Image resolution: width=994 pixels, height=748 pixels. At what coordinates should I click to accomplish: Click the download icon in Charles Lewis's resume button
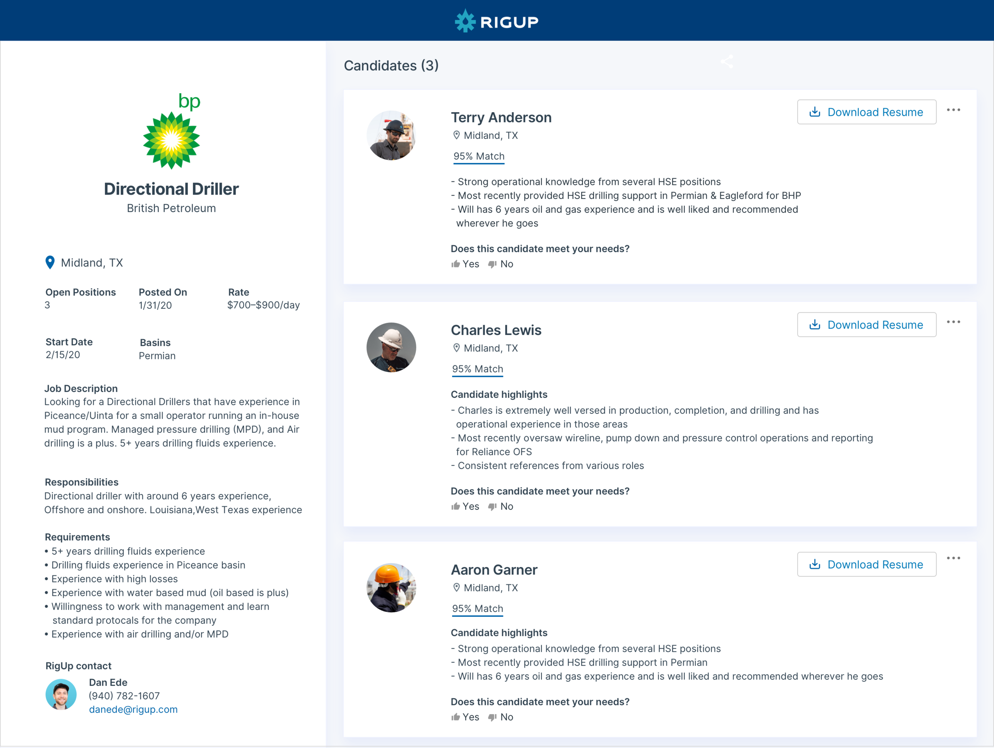815,325
